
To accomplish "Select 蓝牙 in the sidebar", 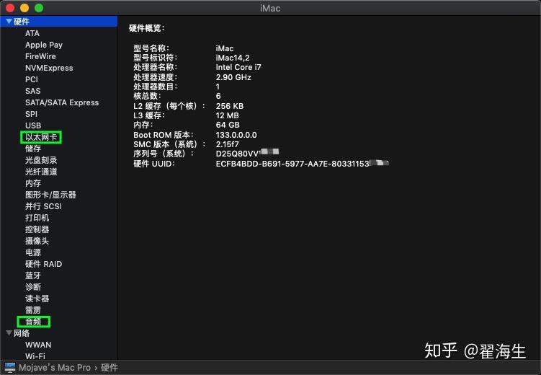I will click(x=33, y=275).
